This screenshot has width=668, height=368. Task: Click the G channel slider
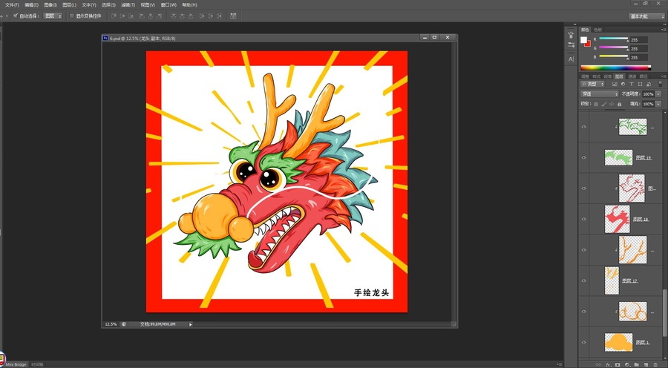click(x=614, y=48)
